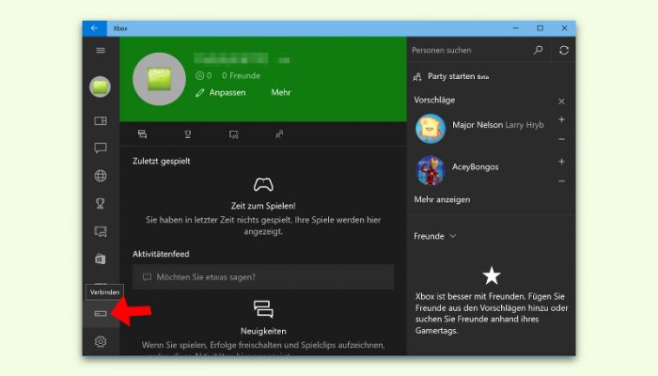The width and height of the screenshot is (658, 376).
Task: Maximize the Xbox window
Action: pyautogui.click(x=540, y=28)
